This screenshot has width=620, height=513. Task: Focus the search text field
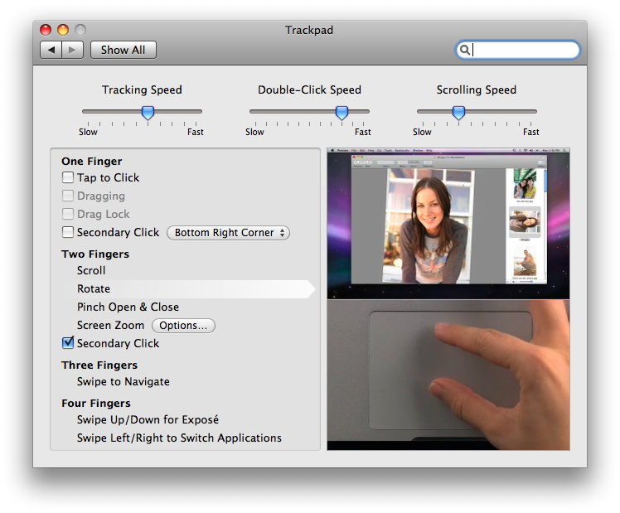pos(524,50)
